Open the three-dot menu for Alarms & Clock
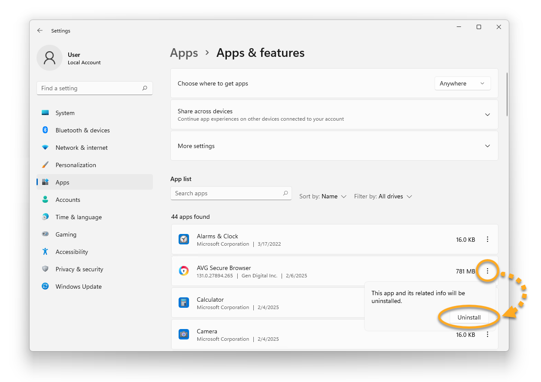541x382 pixels. pyautogui.click(x=488, y=239)
